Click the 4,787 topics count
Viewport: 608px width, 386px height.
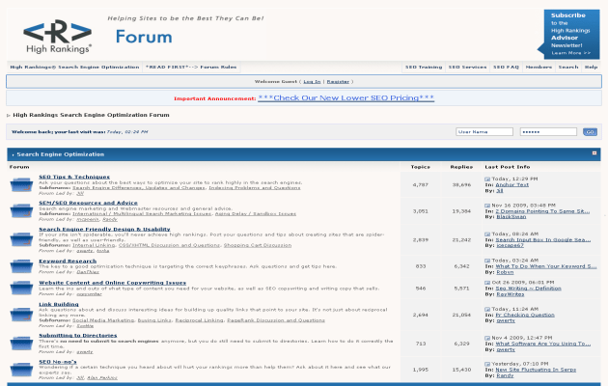[421, 185]
